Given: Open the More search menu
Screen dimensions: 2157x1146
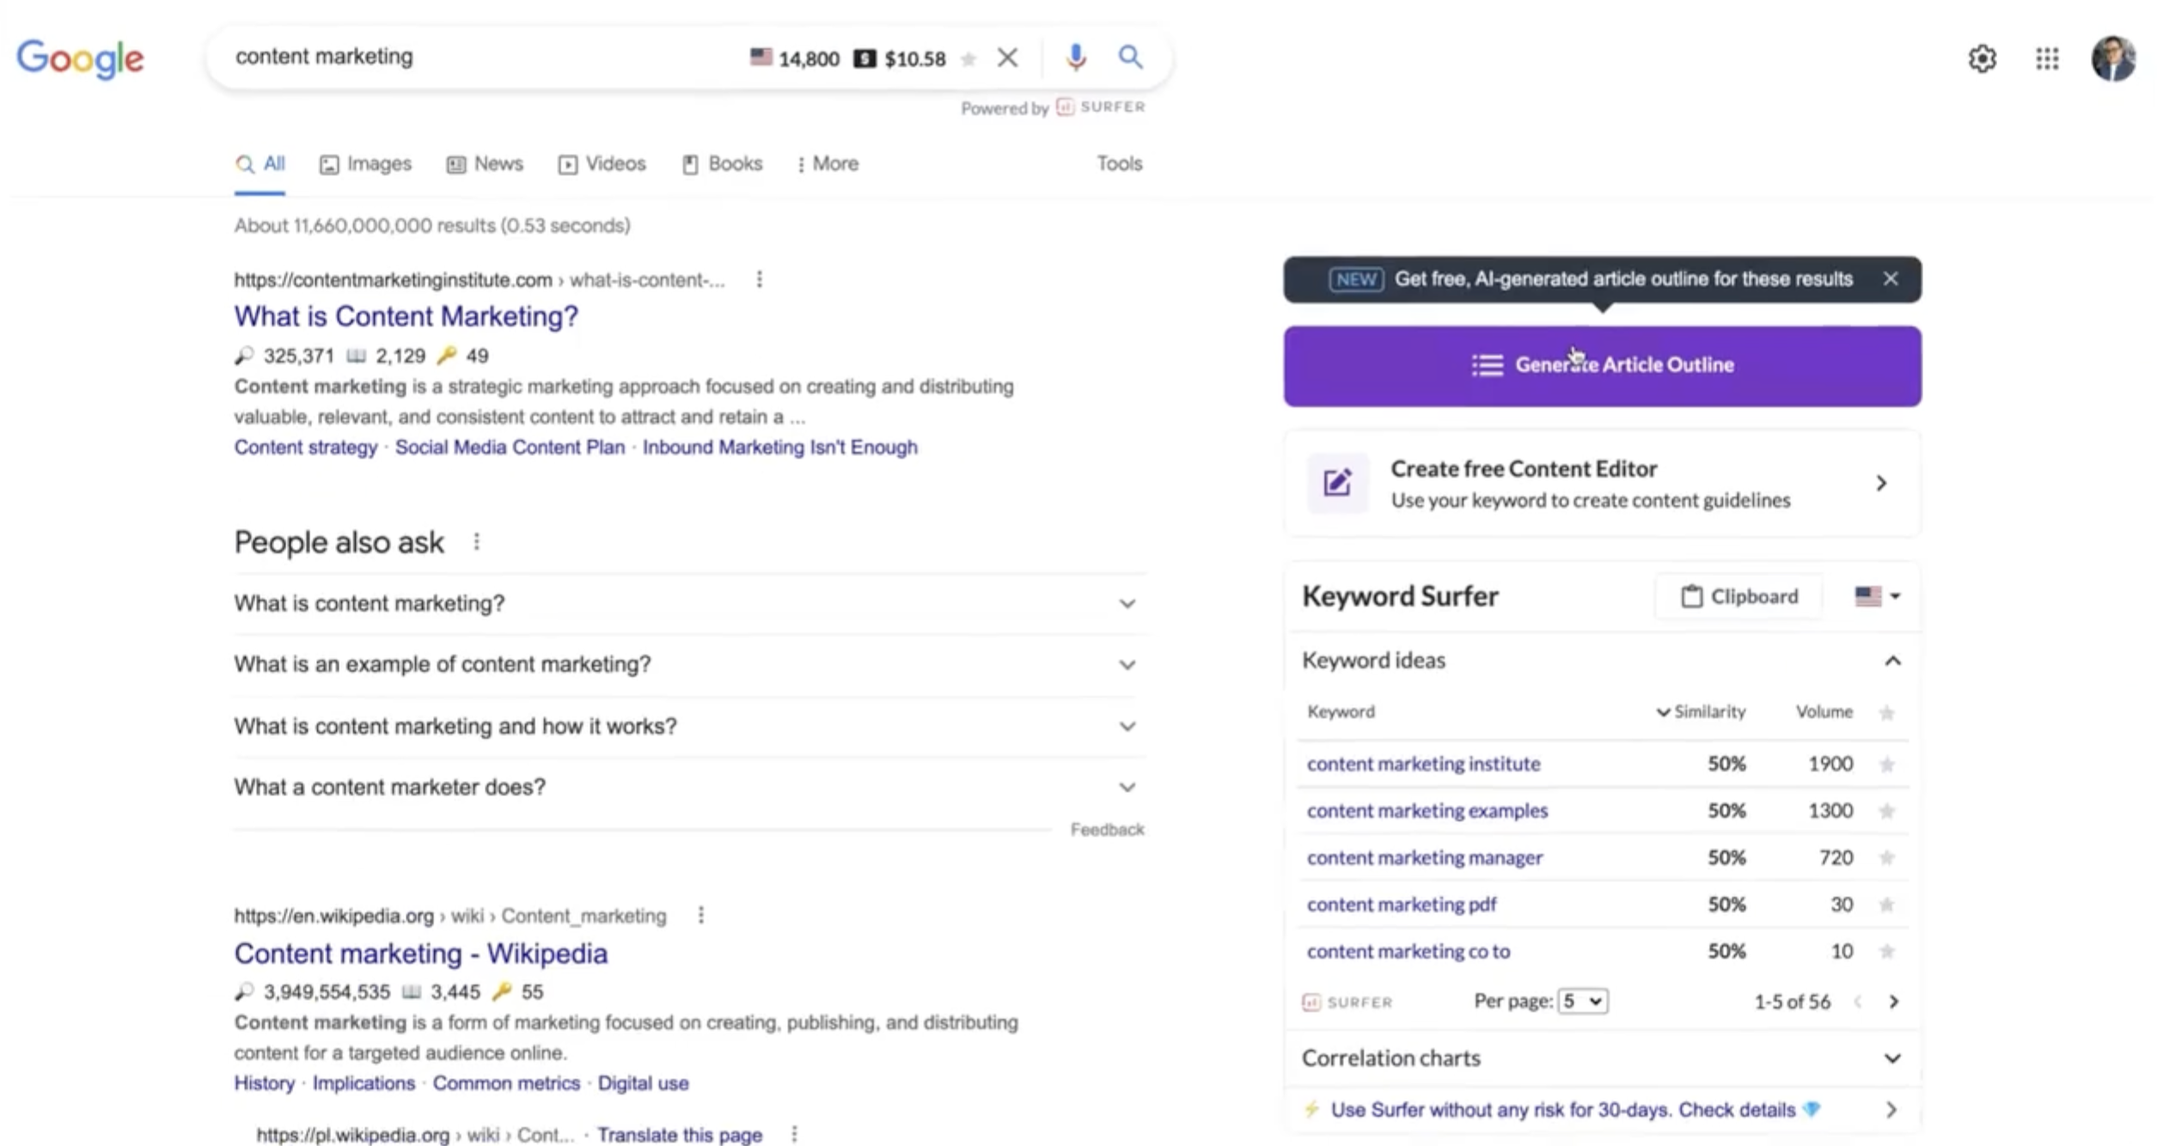Looking at the screenshot, I should click(828, 164).
